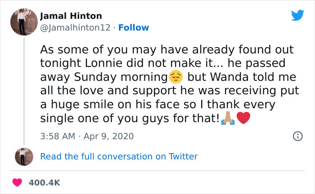Like the tweet with the pink heart
Screen dimensions: 315x194
[x=18, y=183]
